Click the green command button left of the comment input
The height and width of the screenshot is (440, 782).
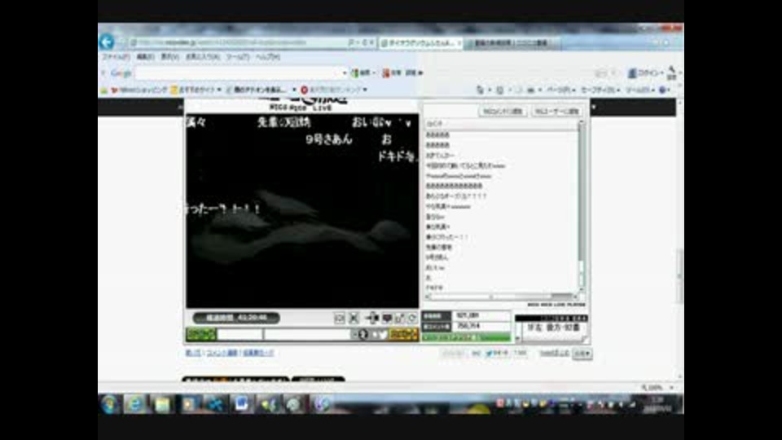201,334
